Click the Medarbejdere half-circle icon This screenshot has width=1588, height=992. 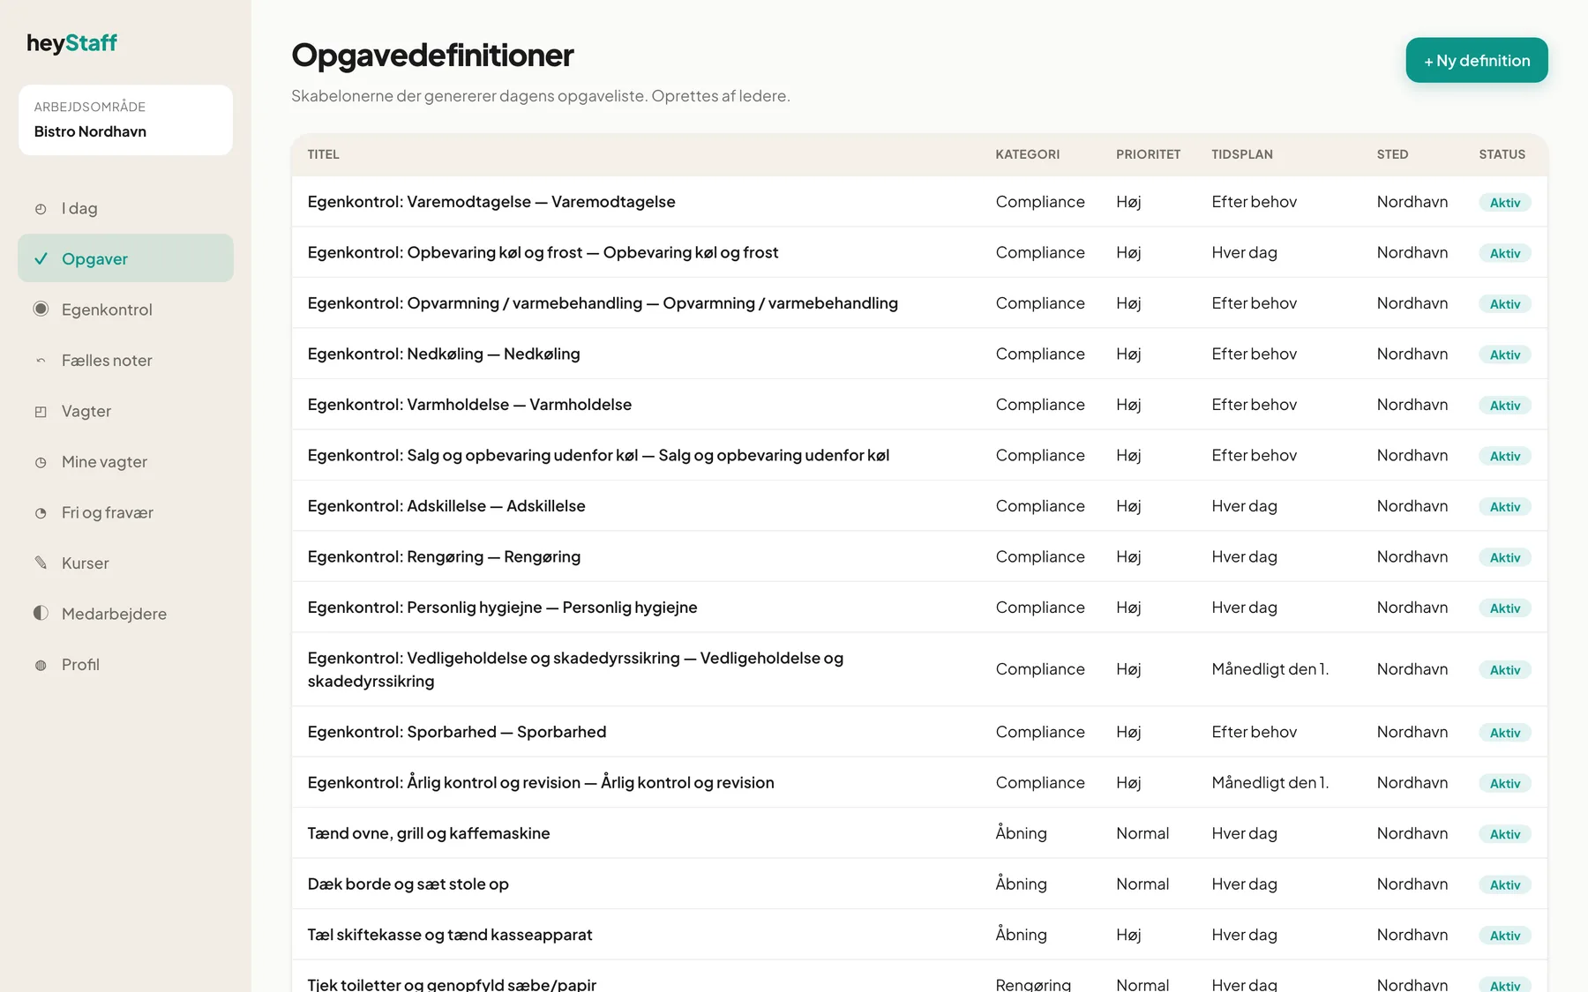[x=41, y=613]
